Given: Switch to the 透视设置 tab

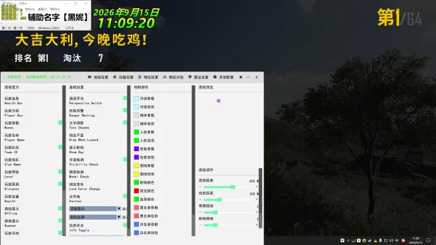Looking at the screenshot, I should point(98,77).
